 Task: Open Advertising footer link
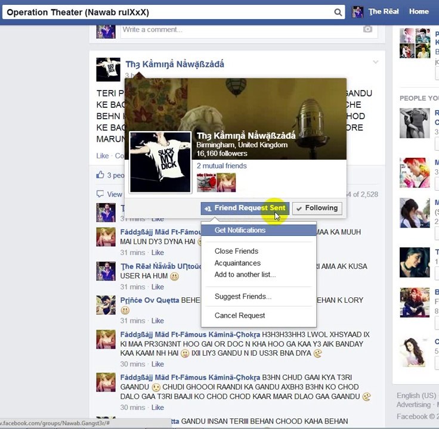(413, 405)
